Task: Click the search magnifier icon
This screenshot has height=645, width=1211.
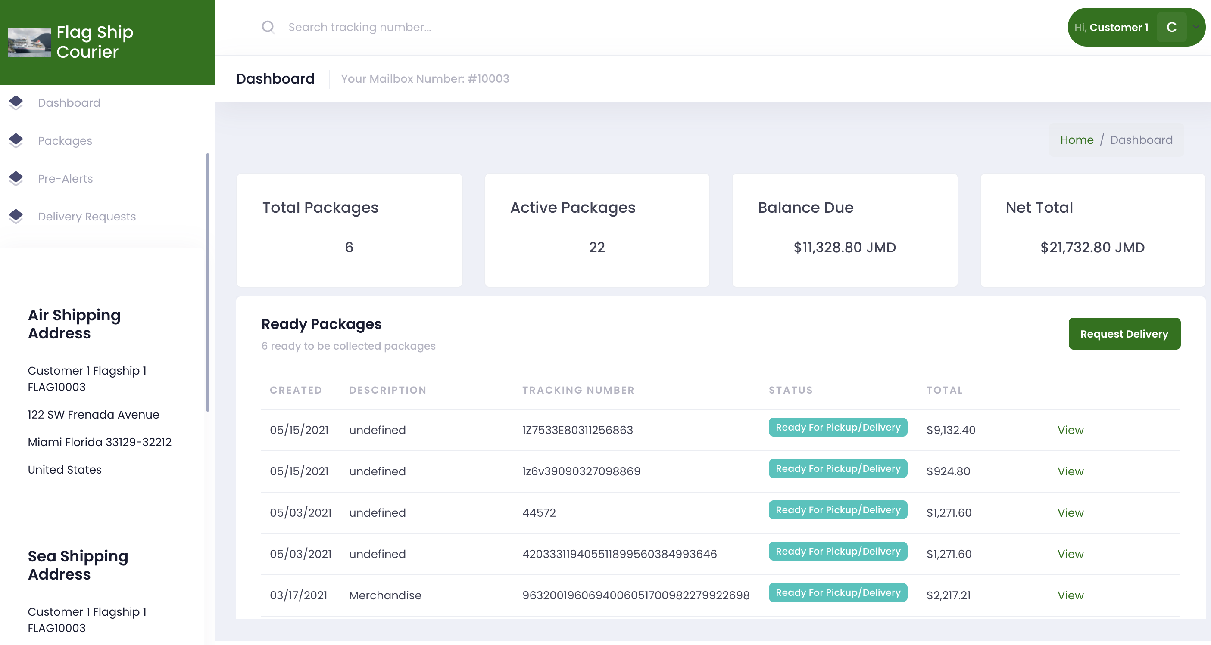Action: click(268, 27)
